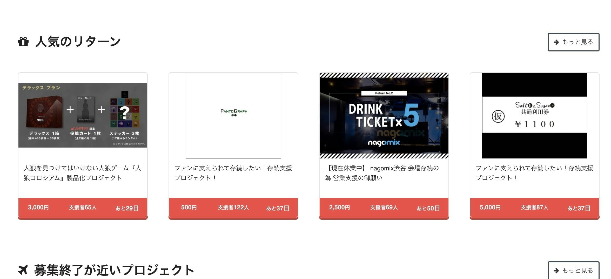Click the airplane icon beside 募集終了が近いプロジェクト

coord(23,270)
